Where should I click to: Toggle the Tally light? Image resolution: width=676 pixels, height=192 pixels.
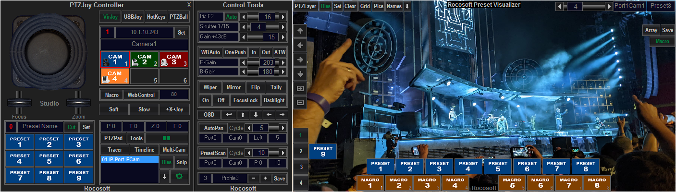pos(276,88)
